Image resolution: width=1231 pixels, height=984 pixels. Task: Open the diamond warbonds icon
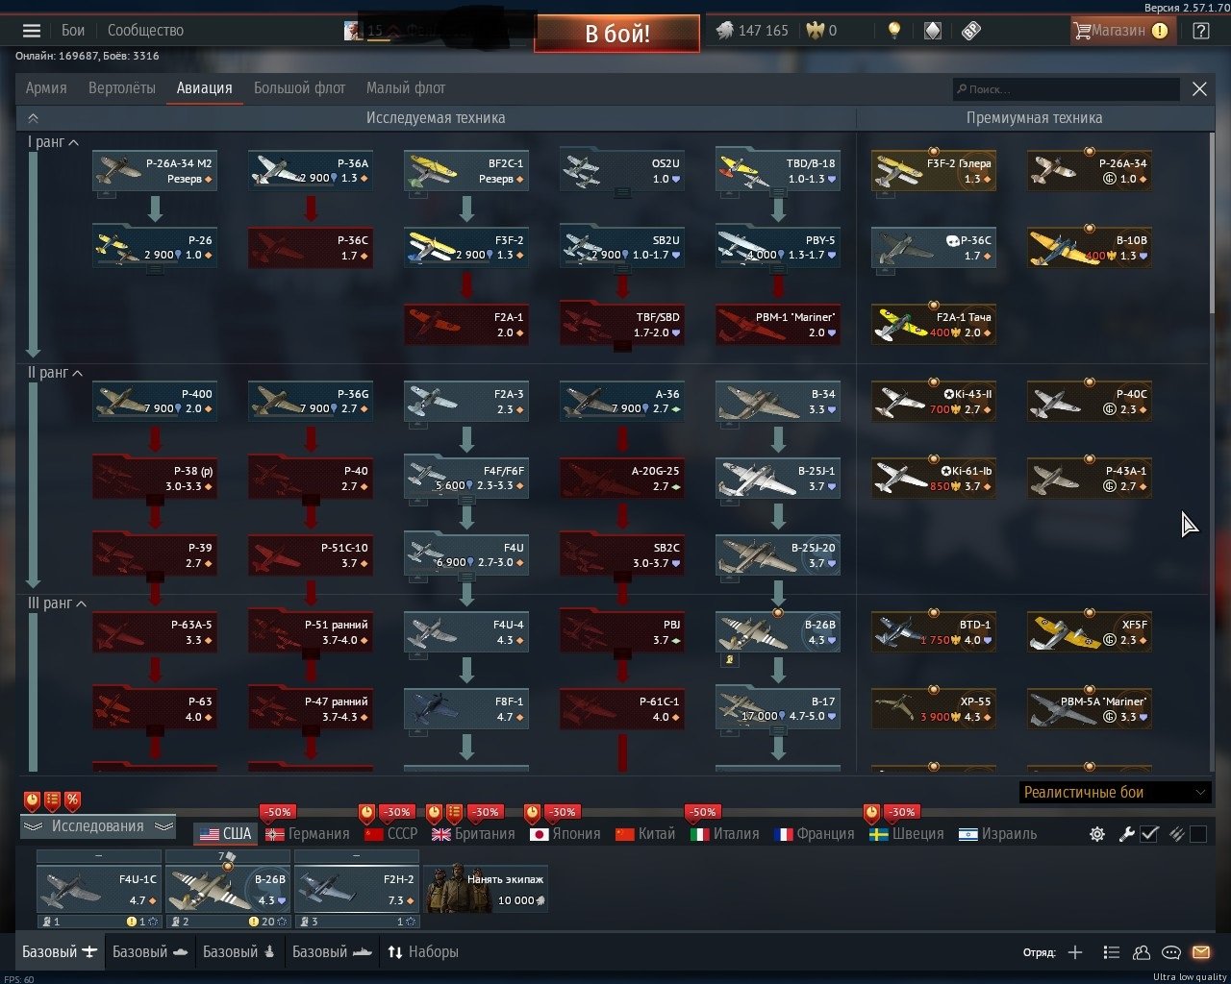932,31
